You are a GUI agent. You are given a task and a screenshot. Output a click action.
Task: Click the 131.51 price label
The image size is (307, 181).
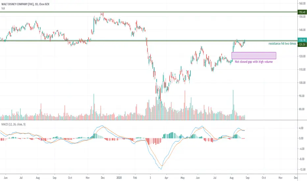(x=302, y=45)
